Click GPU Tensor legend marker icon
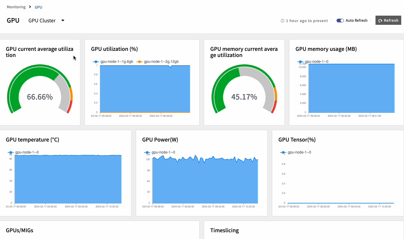Screen dimensions: 404x239 tap(283, 152)
